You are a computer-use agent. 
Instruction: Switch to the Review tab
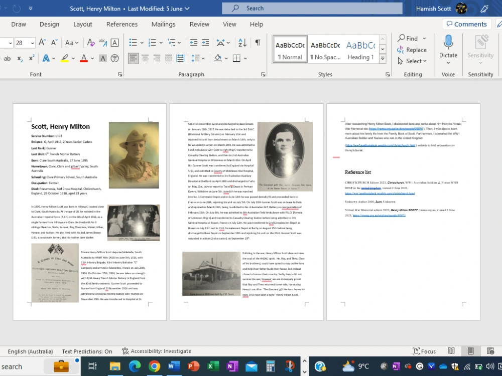pos(199,24)
